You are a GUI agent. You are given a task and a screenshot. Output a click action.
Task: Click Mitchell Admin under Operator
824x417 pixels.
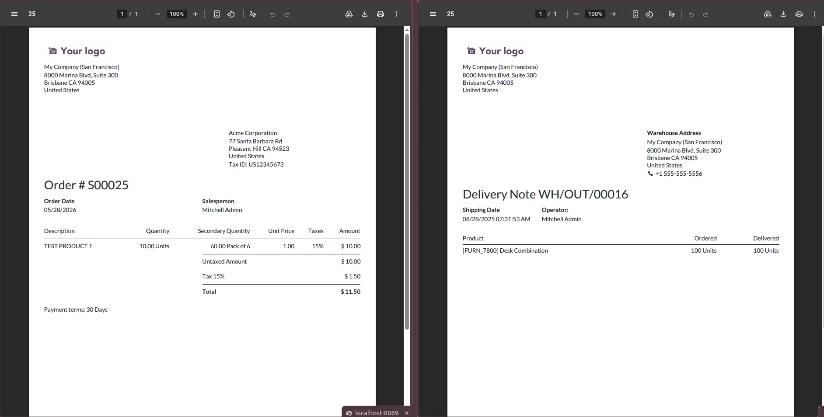click(x=562, y=219)
